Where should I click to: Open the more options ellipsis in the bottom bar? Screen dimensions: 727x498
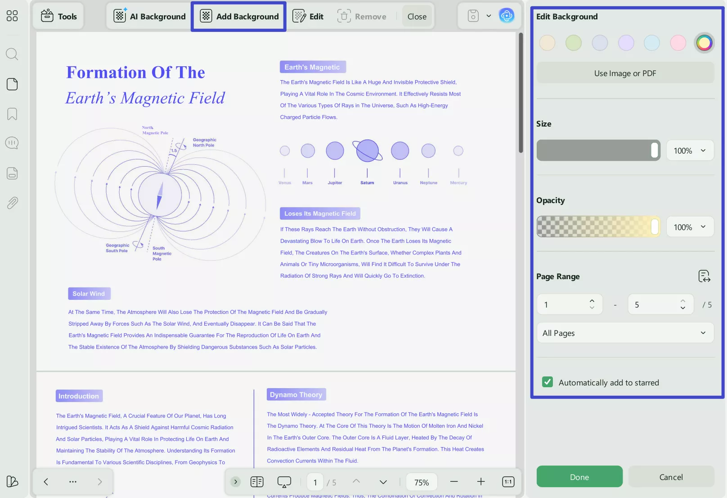73,482
